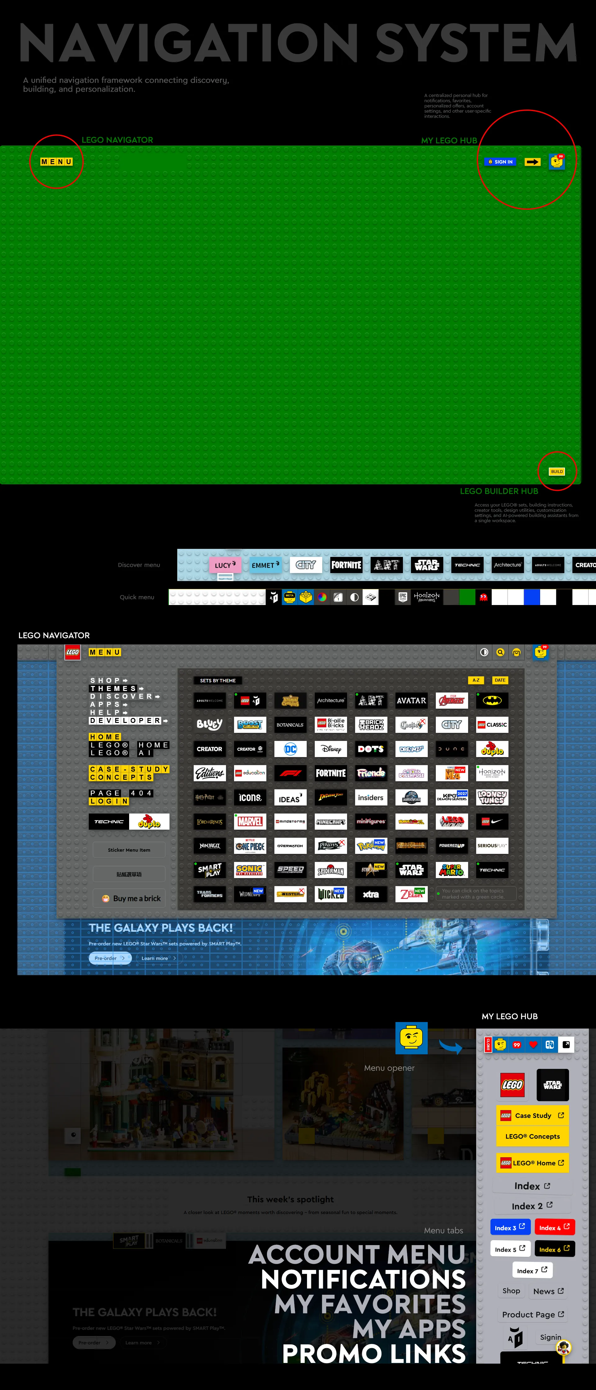Viewport: 596px width, 1390px height.
Task: Select the Looney Tunes theme tile
Action: tap(492, 797)
